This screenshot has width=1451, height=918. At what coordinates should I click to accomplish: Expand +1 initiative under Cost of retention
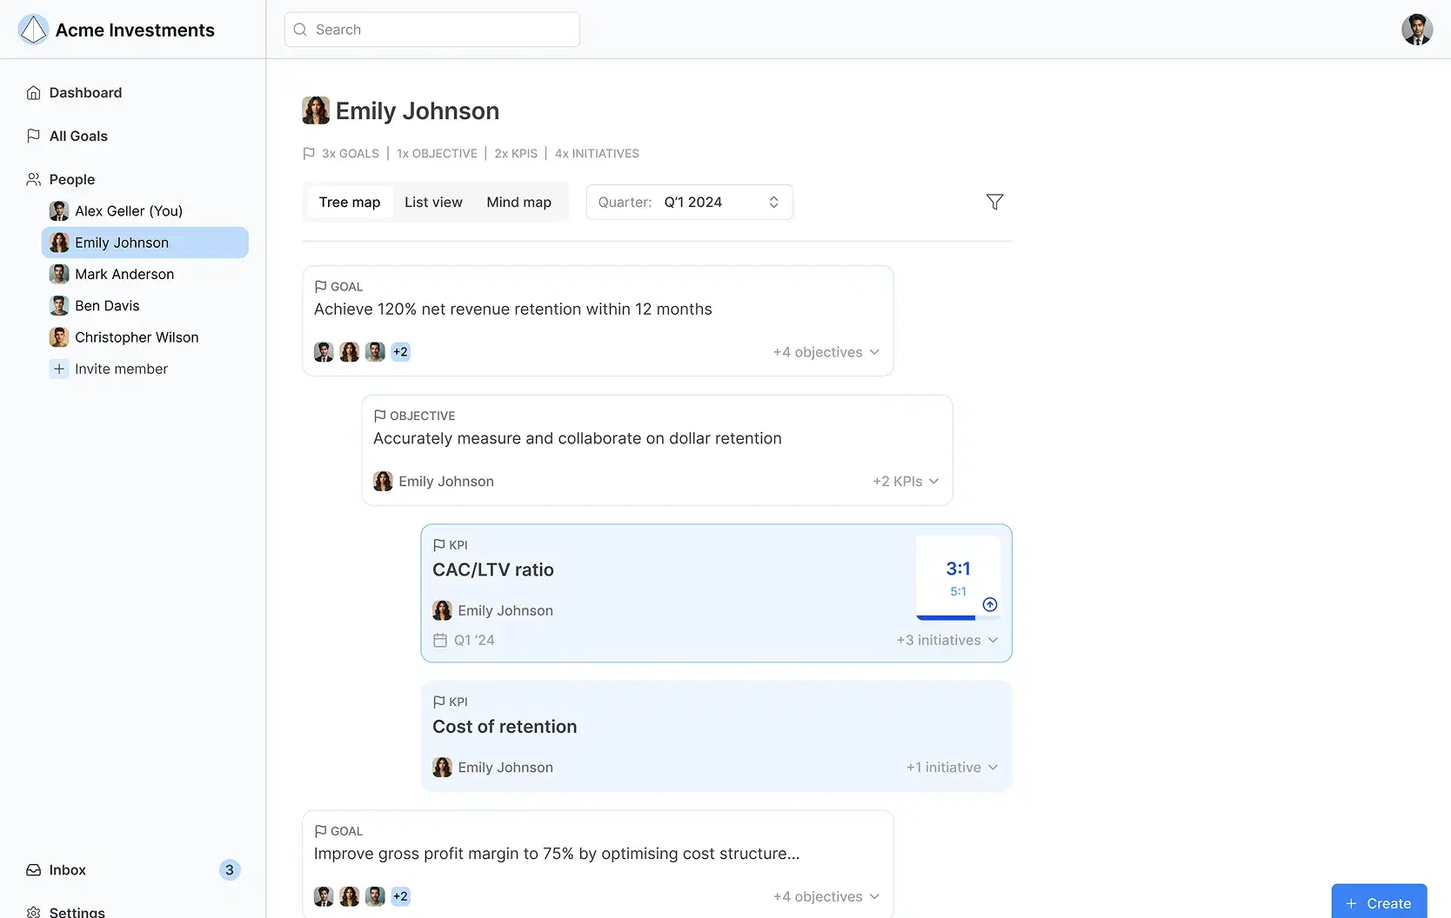click(x=952, y=768)
